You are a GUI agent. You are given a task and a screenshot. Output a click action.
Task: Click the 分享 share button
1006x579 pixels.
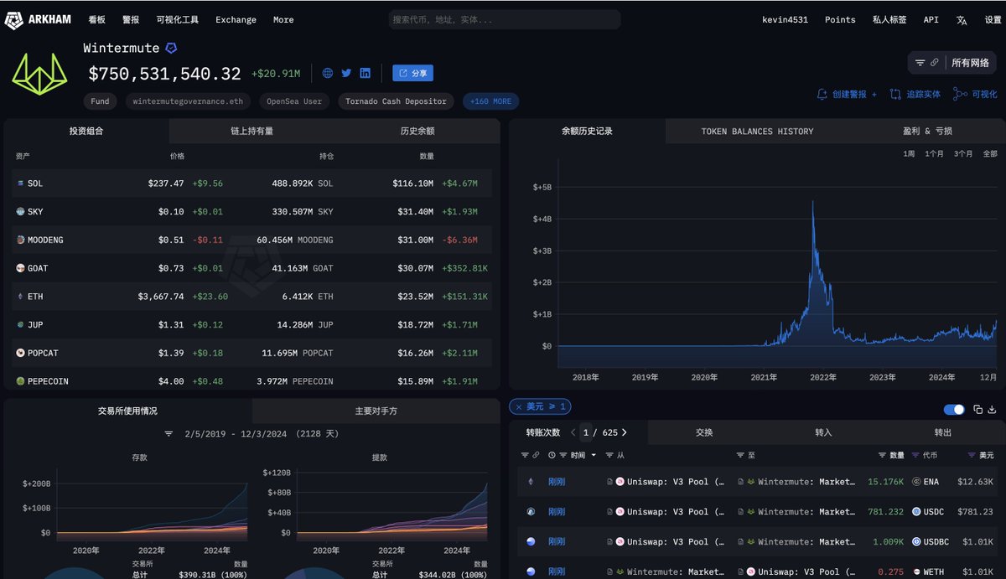tap(412, 74)
